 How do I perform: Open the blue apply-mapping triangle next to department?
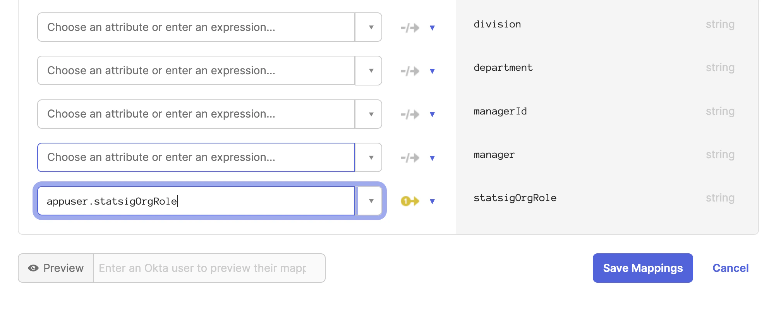(x=433, y=71)
